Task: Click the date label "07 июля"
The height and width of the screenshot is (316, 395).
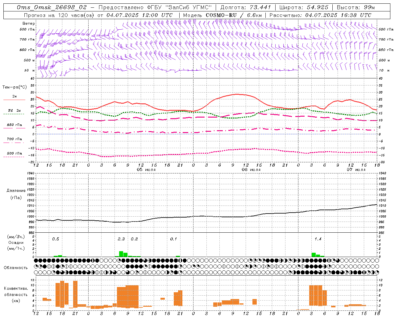Action: point(356,170)
